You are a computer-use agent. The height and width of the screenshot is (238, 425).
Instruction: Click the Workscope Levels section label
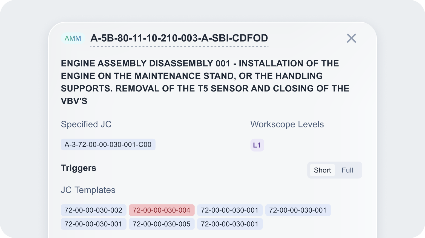coord(287,124)
